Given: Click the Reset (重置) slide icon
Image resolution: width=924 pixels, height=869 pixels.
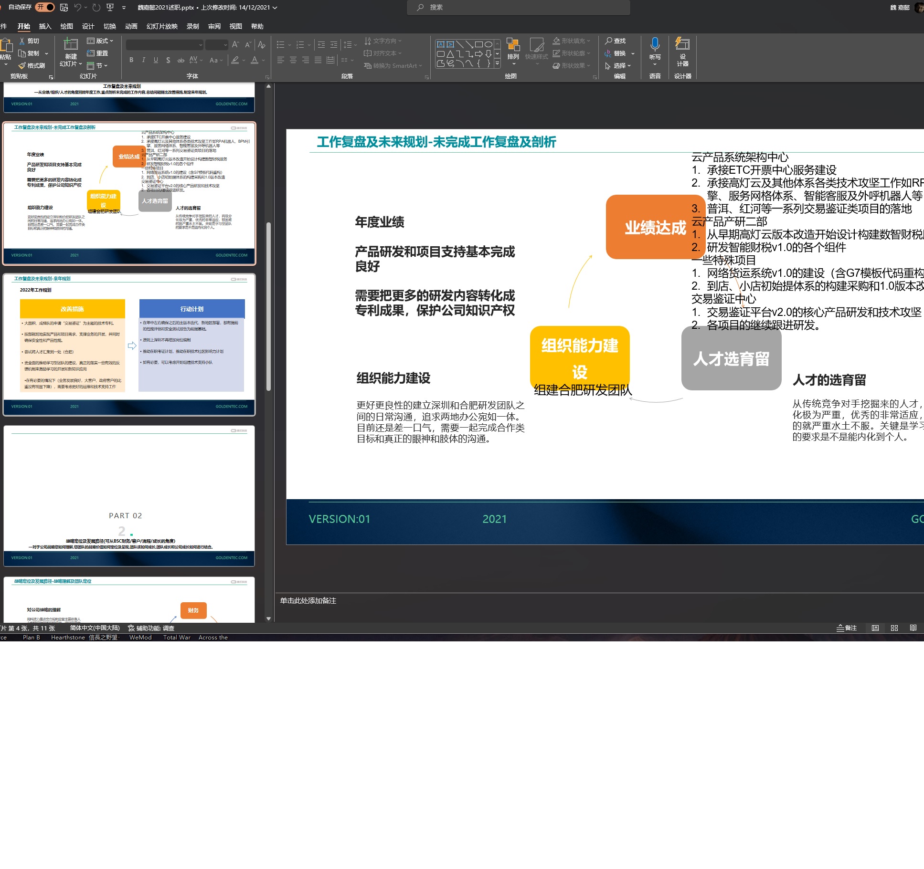Looking at the screenshot, I should 90,53.
